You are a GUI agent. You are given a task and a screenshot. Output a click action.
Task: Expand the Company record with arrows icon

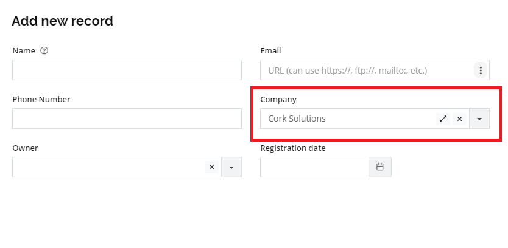443,119
